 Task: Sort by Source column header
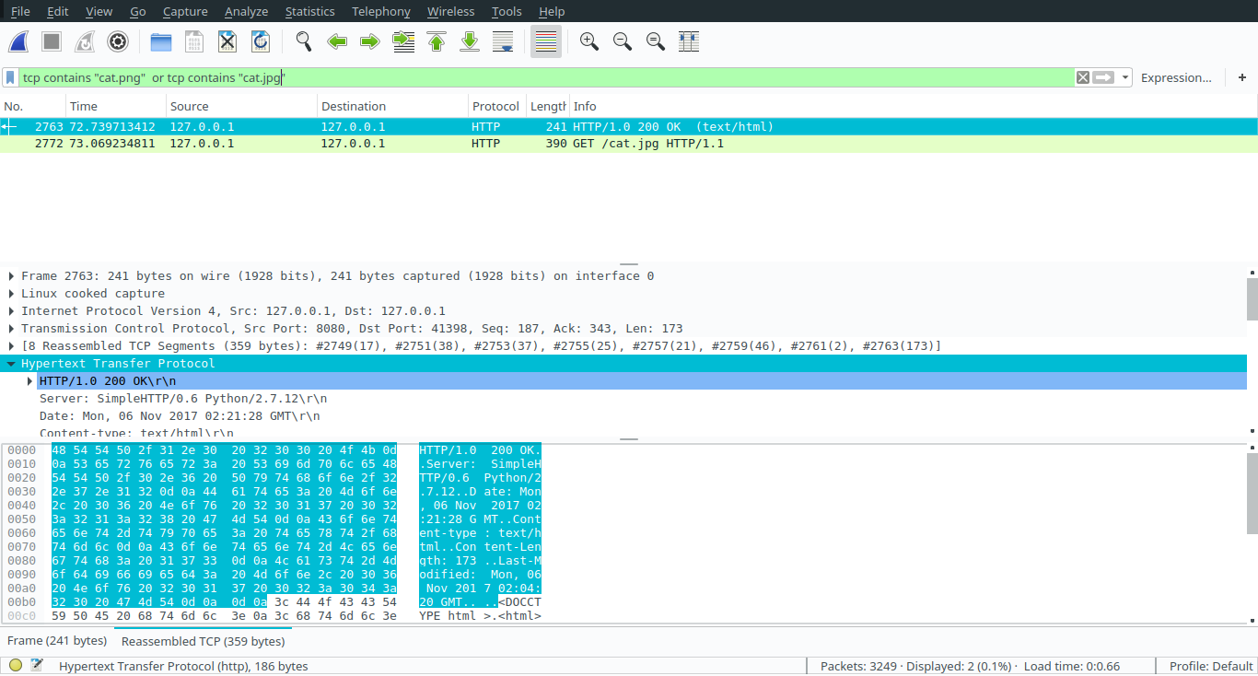(x=242, y=106)
